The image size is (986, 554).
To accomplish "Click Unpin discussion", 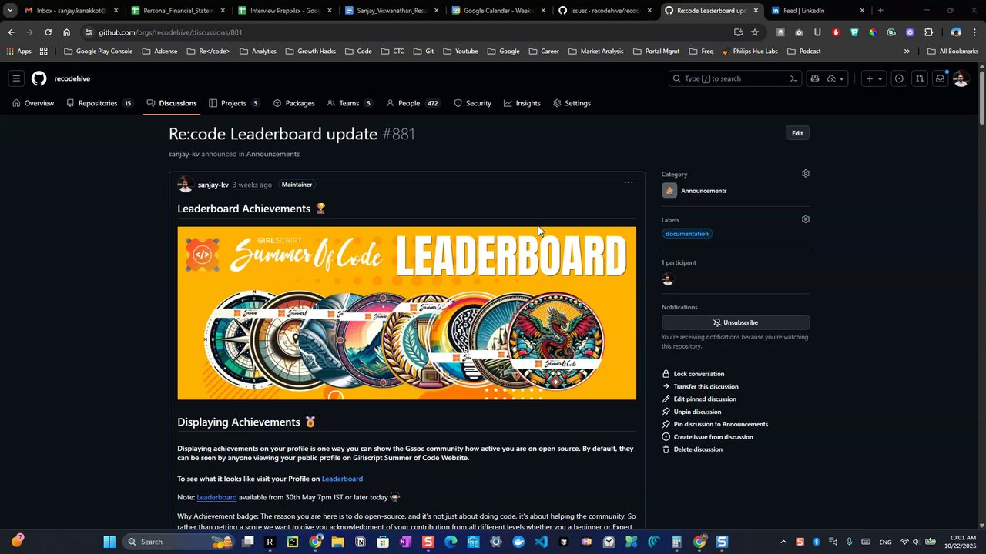I will pyautogui.click(x=692, y=412).
